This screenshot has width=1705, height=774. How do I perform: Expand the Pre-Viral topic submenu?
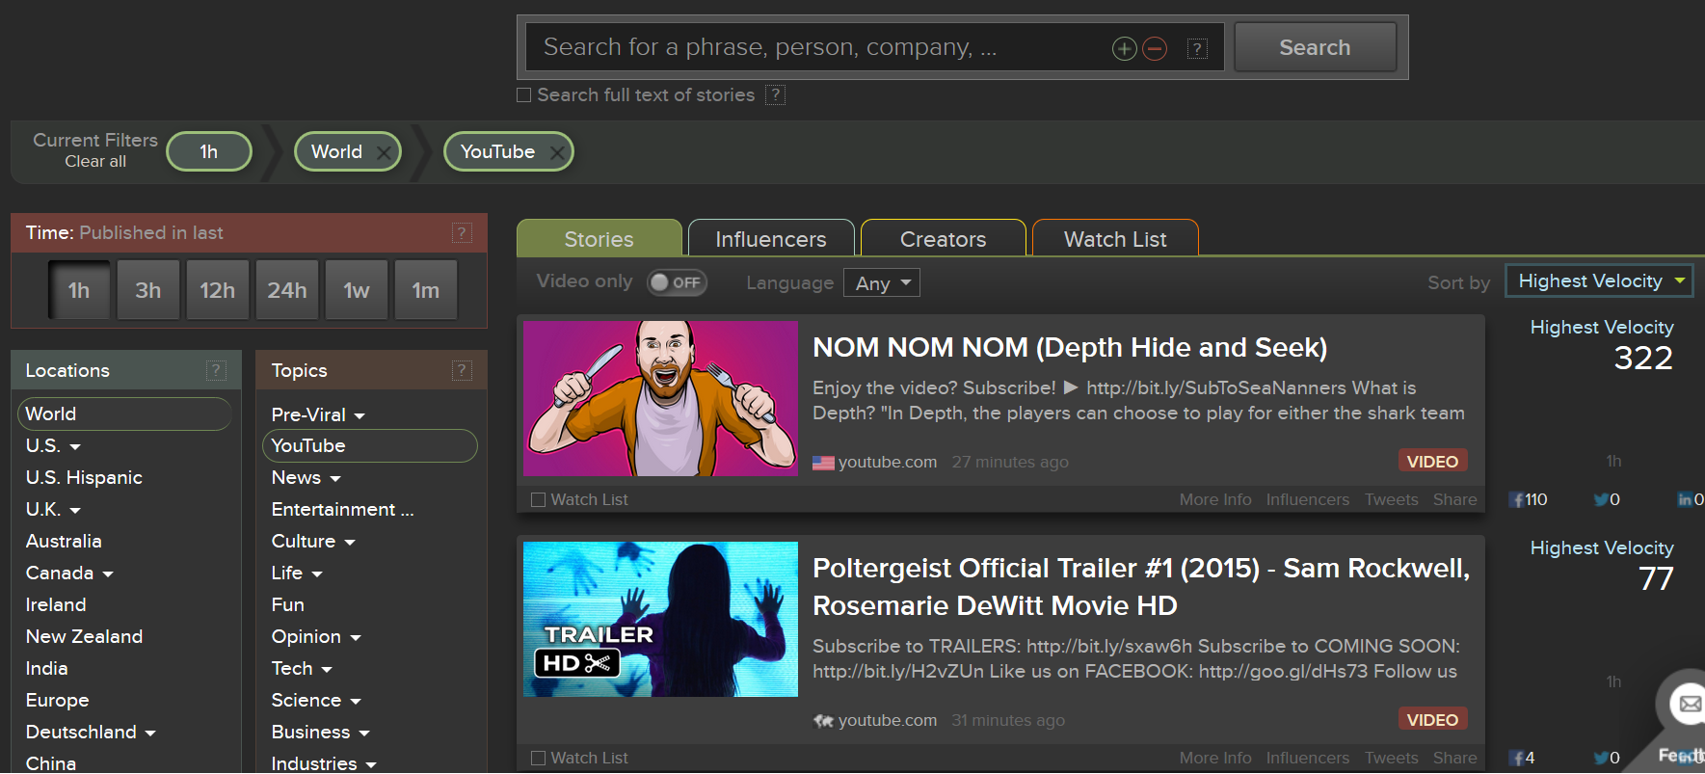(x=360, y=416)
